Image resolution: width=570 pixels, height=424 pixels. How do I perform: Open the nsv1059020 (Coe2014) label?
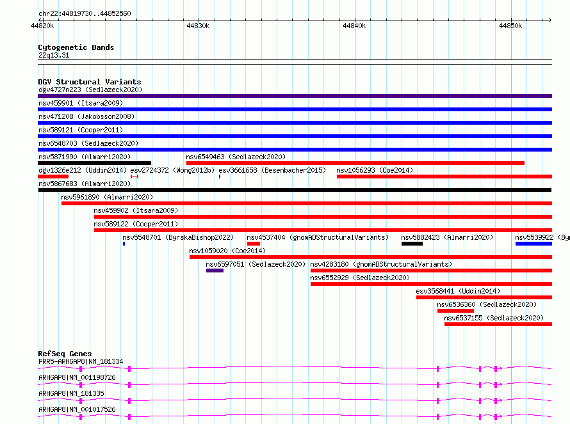(x=227, y=251)
